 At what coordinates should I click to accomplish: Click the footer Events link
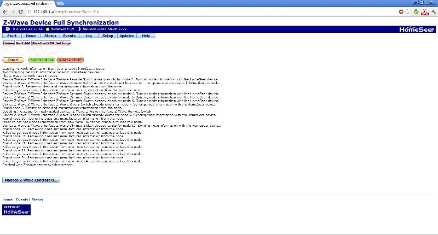[22, 199]
